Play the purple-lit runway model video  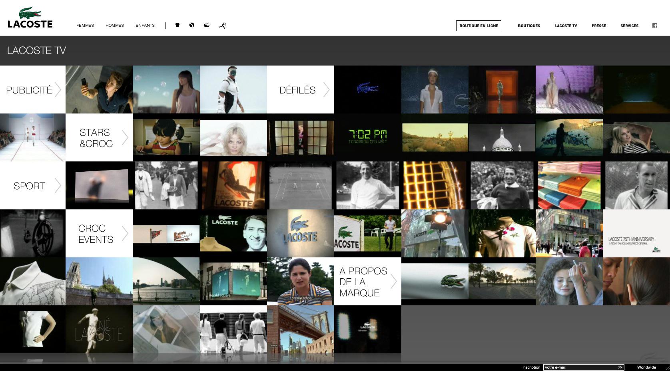coord(569,89)
